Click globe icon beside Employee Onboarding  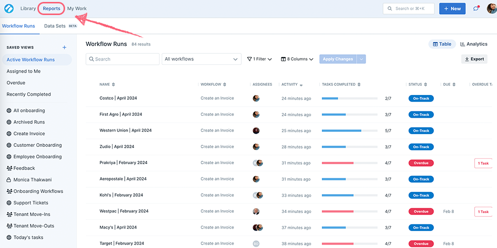tap(9, 156)
